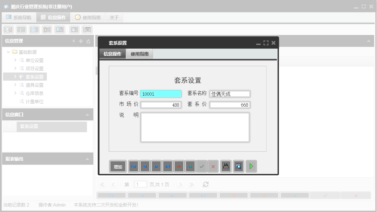
Task: Expand the 单位设置 tree node
Action: coord(15,60)
